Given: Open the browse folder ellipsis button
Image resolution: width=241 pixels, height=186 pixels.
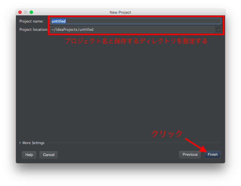Looking at the screenshot, I should [218, 30].
